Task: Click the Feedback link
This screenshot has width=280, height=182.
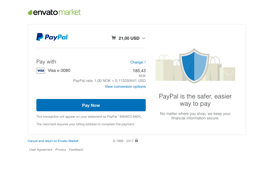Action: click(76, 150)
